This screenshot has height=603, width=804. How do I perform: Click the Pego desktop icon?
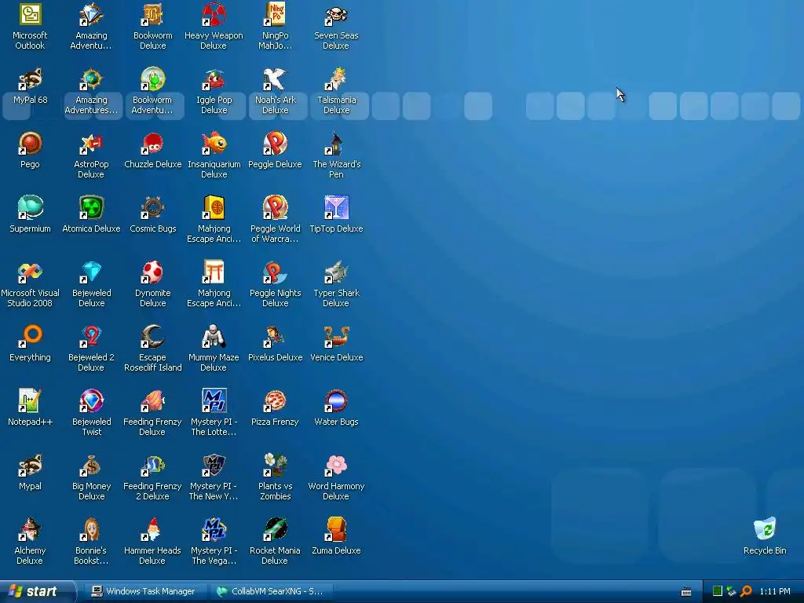tap(30, 144)
